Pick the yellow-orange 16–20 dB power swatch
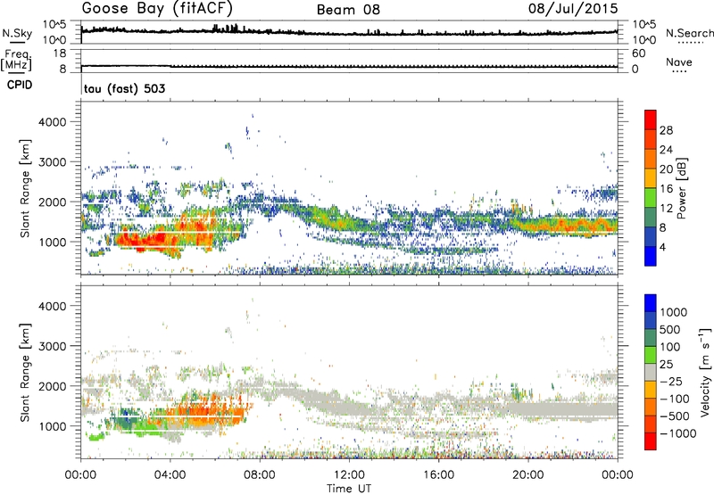The height and width of the screenshot is (494, 714). point(651,178)
